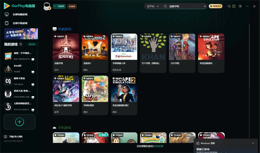Screen dimensions: 260x153
Task: Open the 学园构想家 Let's School card
Action: 95,95
